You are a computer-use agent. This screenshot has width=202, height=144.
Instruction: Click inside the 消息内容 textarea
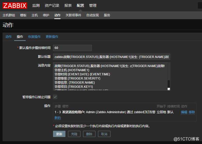click(111, 76)
